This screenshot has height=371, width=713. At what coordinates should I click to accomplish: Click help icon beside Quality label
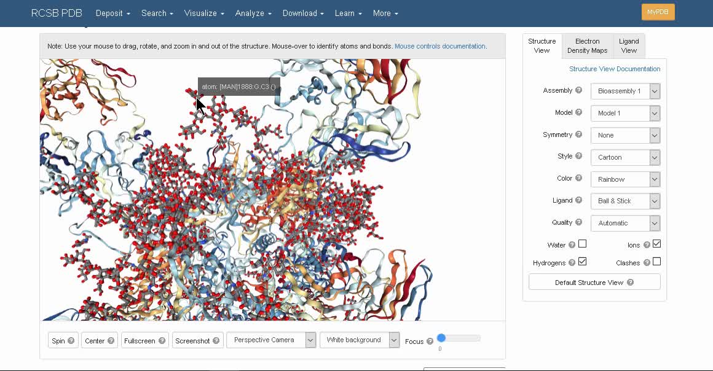tap(578, 222)
